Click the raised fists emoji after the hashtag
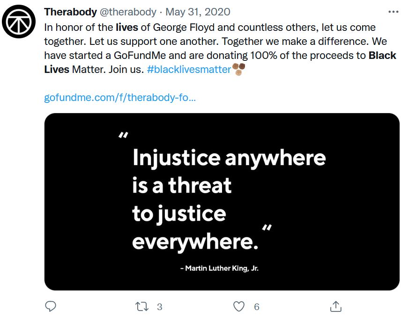 (x=239, y=69)
